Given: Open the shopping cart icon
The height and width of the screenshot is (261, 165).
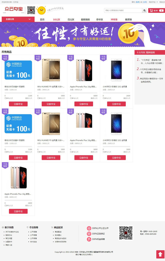Looking at the screenshot, I should [x=151, y=10].
